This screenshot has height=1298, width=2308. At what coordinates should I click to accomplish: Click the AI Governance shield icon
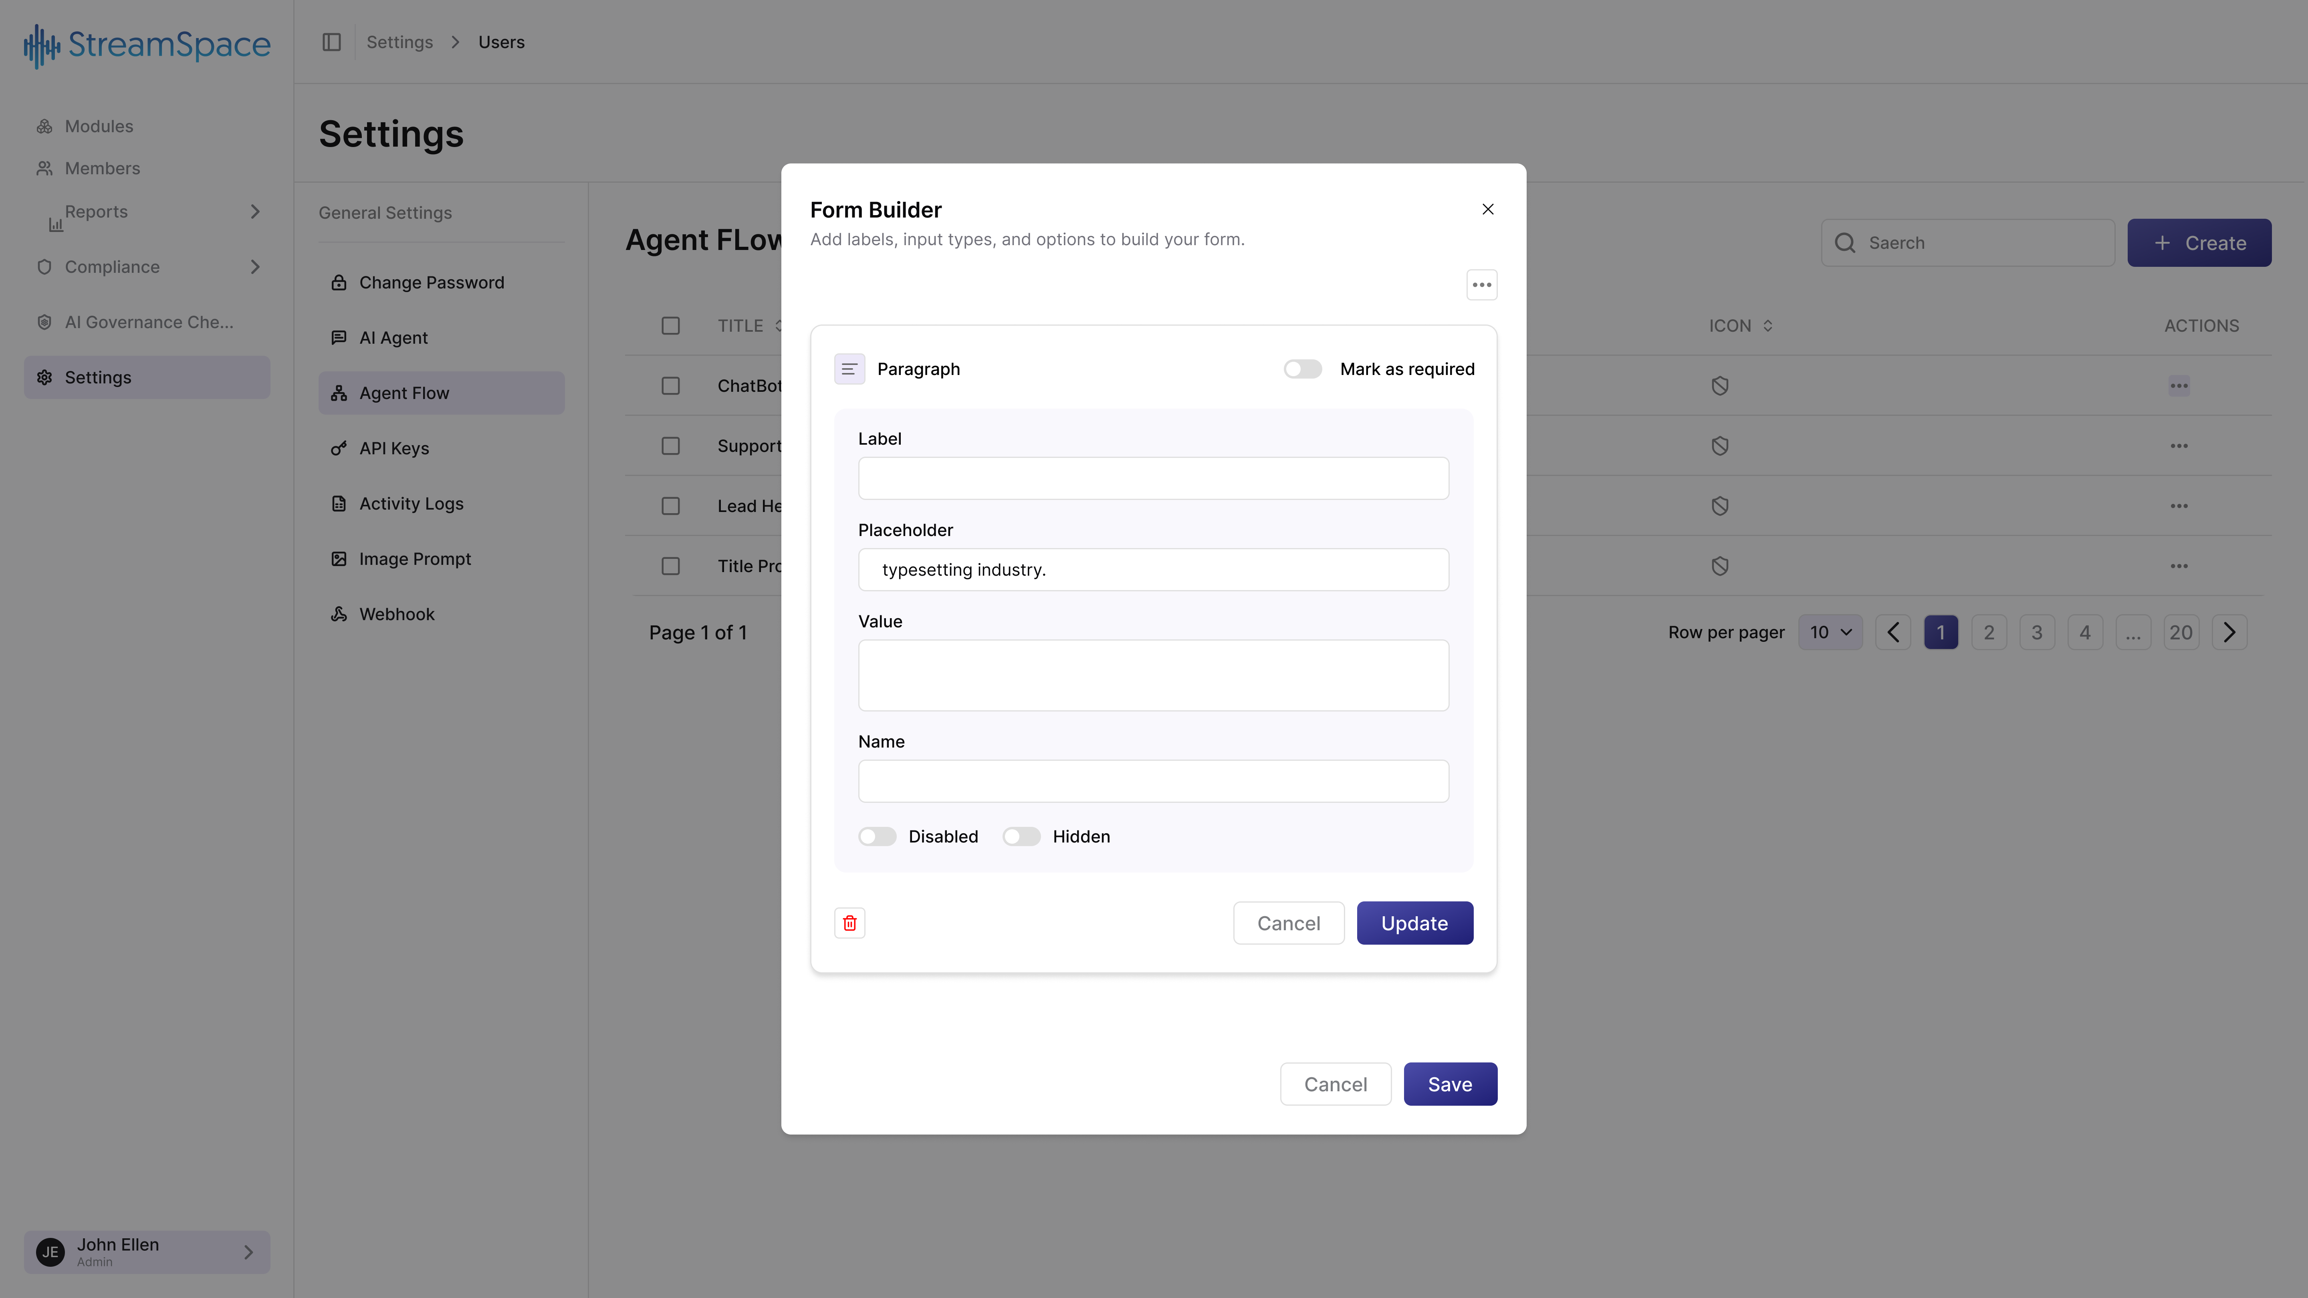pos(44,322)
